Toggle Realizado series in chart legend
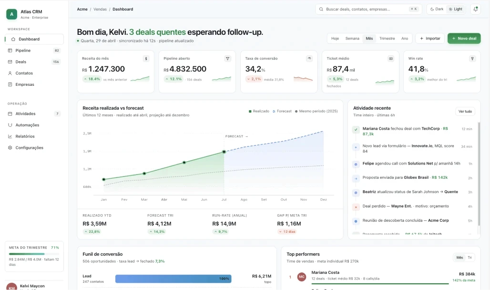This screenshot has width=490, height=290. pos(259,111)
